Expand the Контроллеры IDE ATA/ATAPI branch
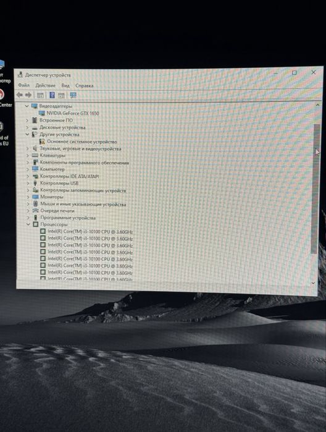 click(x=28, y=176)
